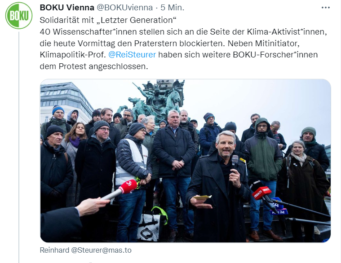Click the Reinhard @Steurer@mas.to caption
341x263 pixels.
click(86, 250)
